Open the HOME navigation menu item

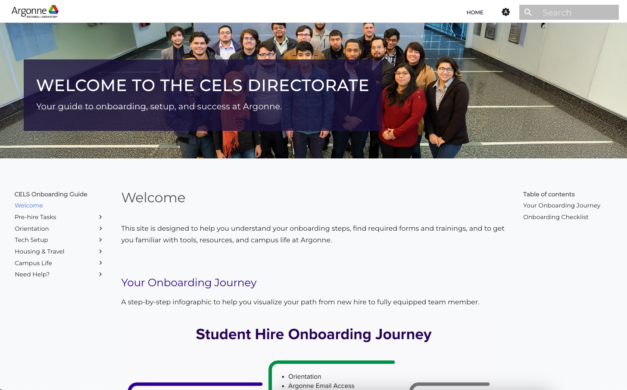(474, 12)
